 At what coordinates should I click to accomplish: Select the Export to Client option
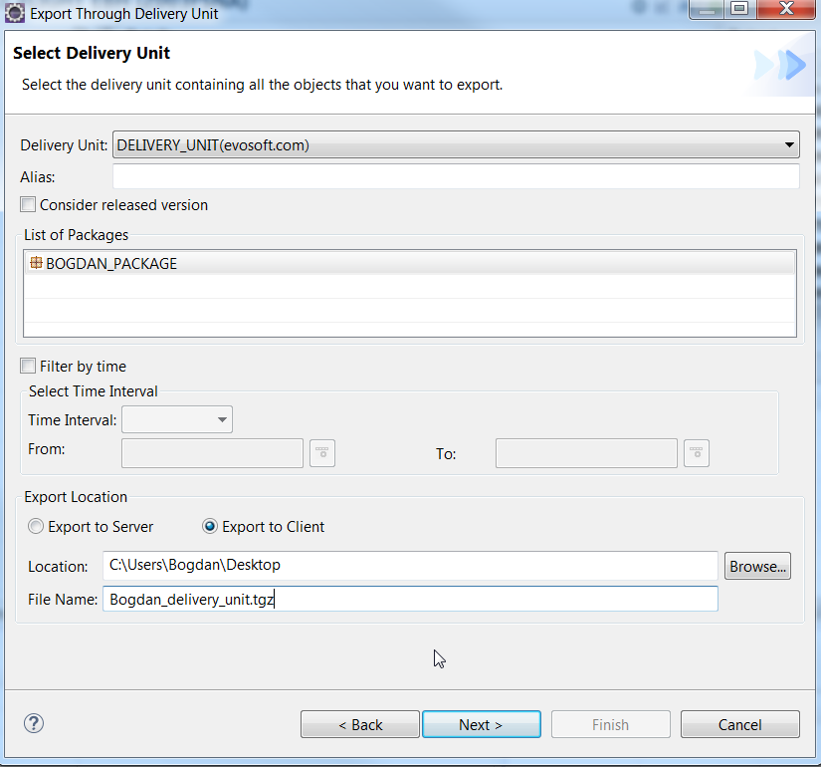tap(210, 527)
